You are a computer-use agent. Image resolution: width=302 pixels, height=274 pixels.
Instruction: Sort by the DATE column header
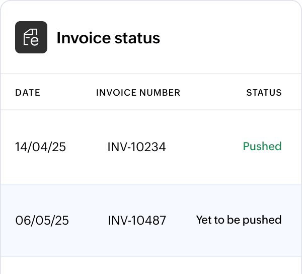point(28,93)
